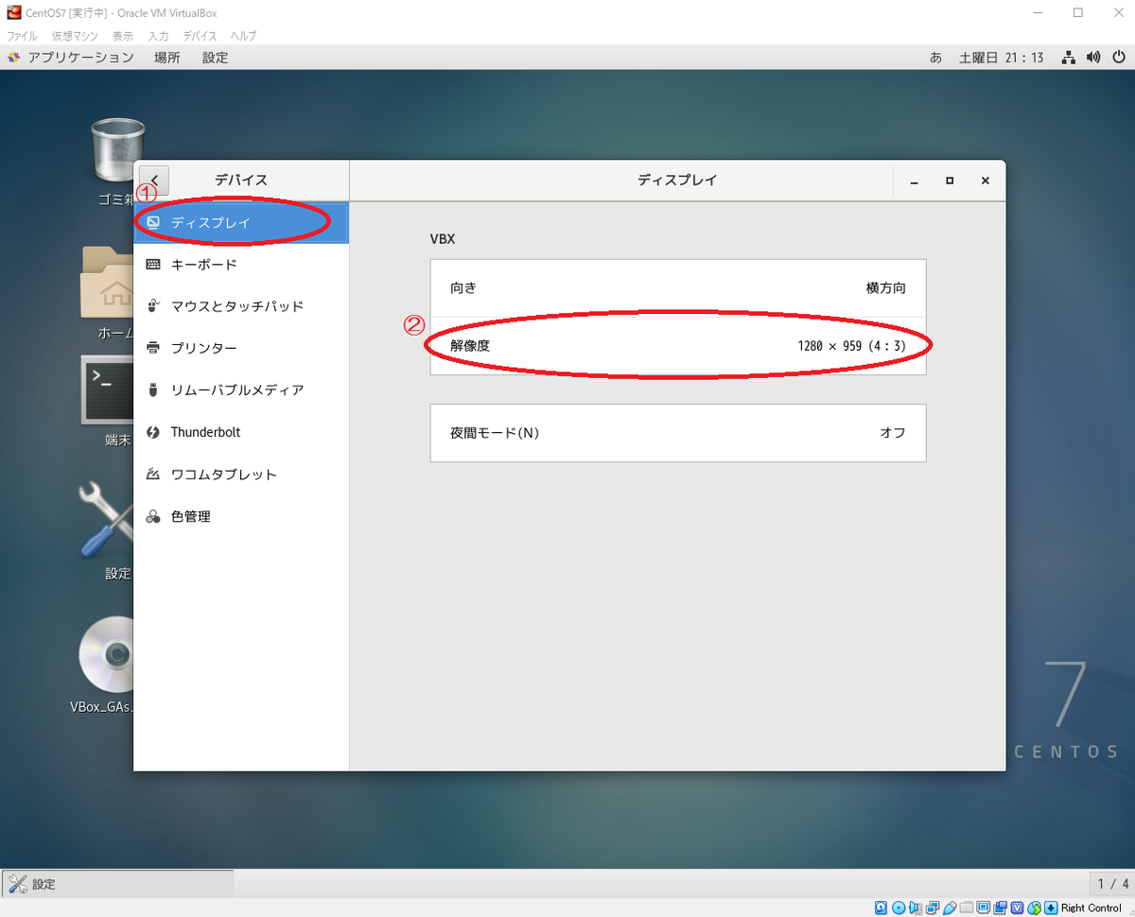Click the network icon in top bar
The height and width of the screenshot is (917, 1135).
(1069, 58)
